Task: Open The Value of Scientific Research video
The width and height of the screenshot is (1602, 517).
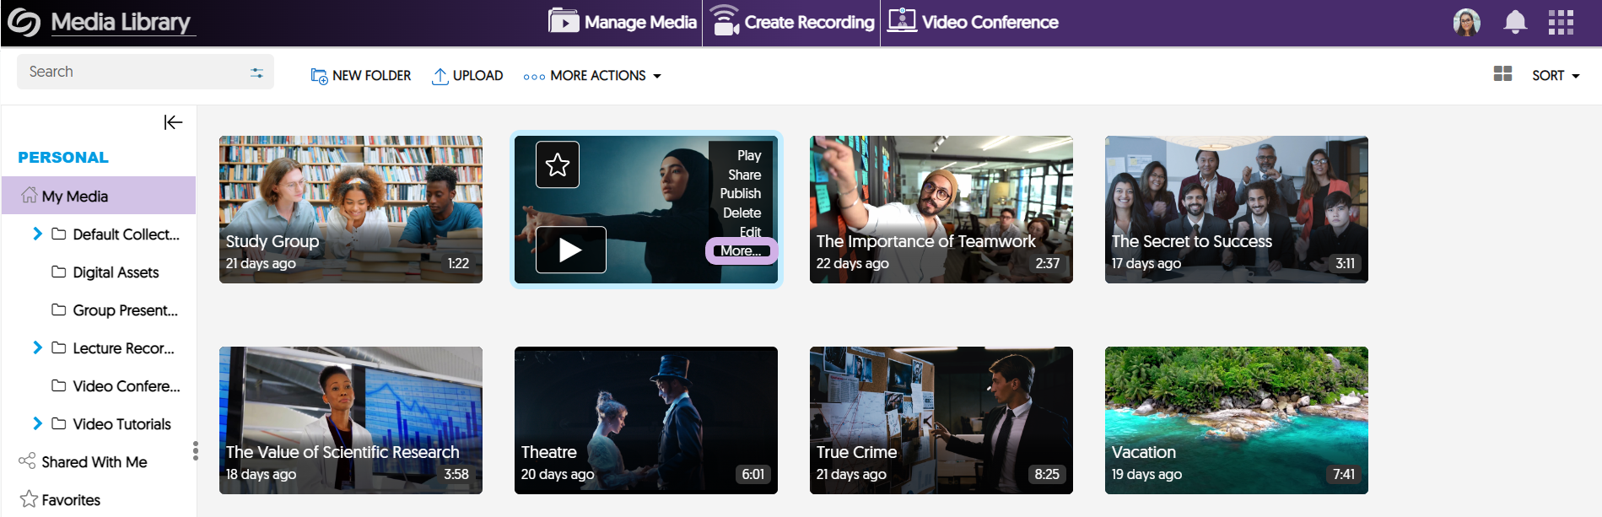Action: (x=351, y=420)
